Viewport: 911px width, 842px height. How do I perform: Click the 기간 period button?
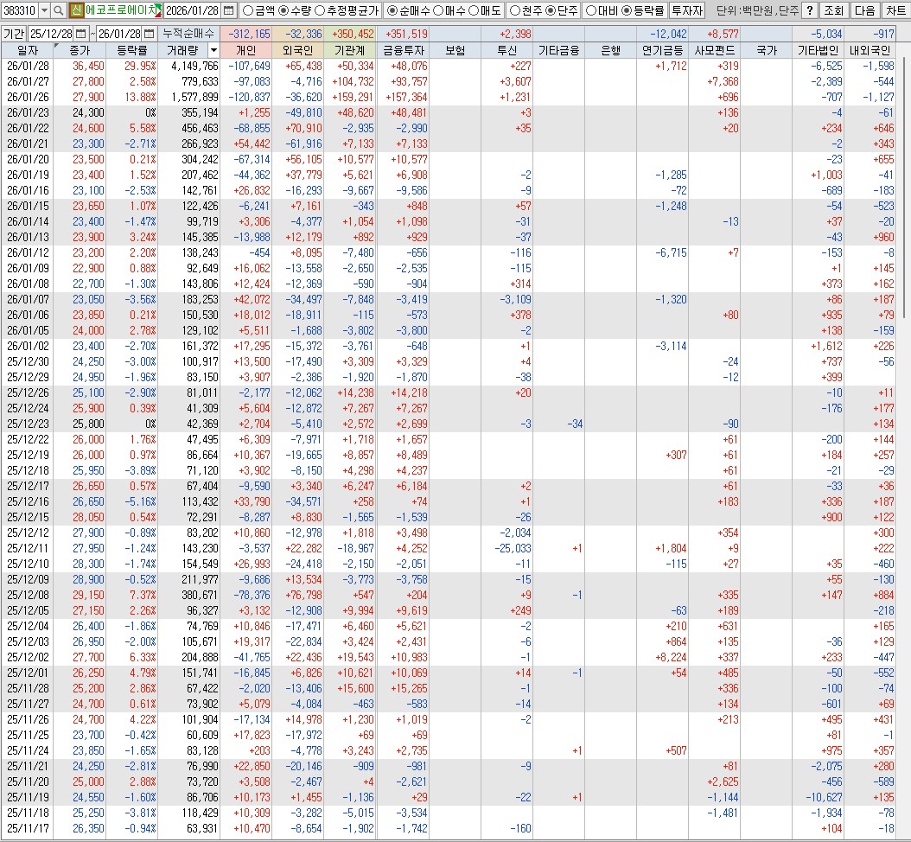tap(14, 34)
